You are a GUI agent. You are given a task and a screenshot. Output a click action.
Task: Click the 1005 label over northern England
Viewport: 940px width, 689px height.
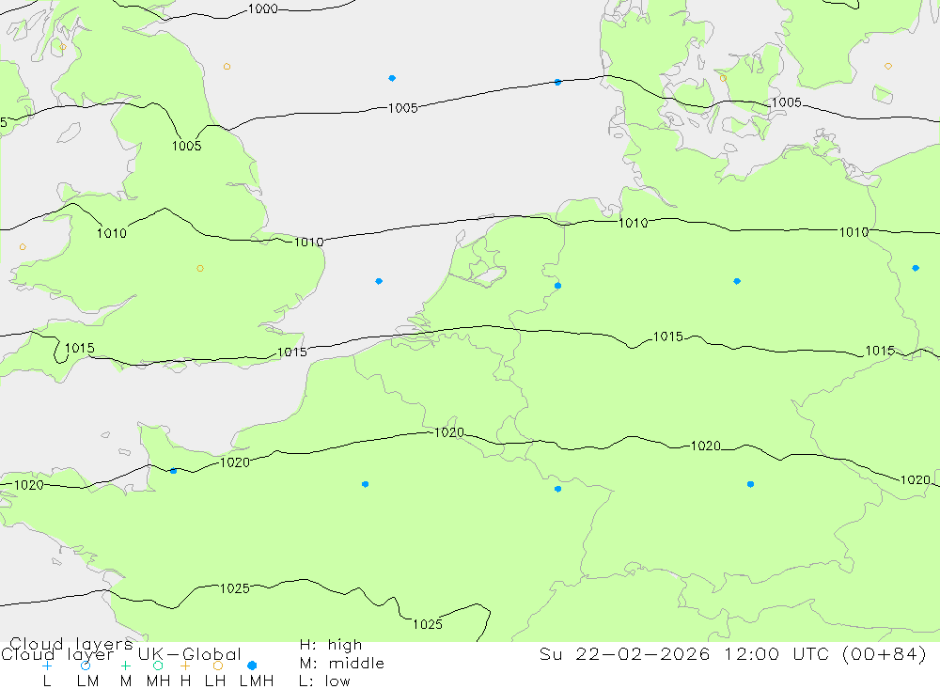[186, 147]
